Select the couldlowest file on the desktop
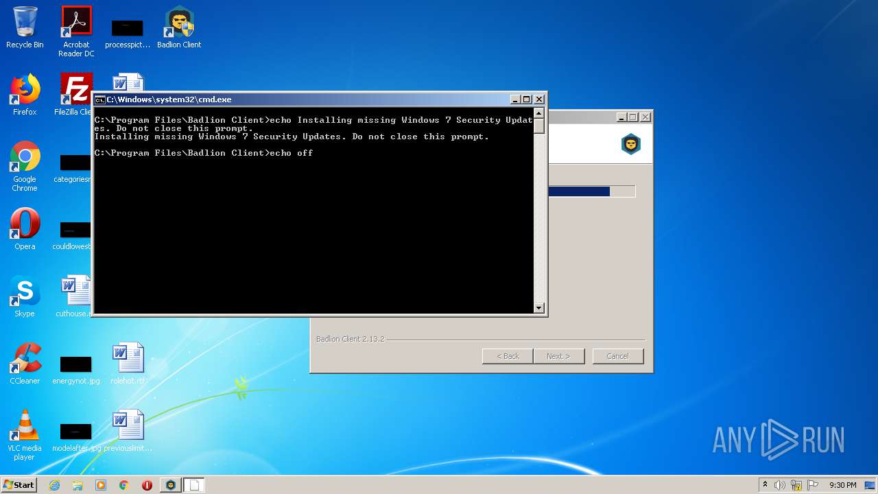 (x=73, y=235)
